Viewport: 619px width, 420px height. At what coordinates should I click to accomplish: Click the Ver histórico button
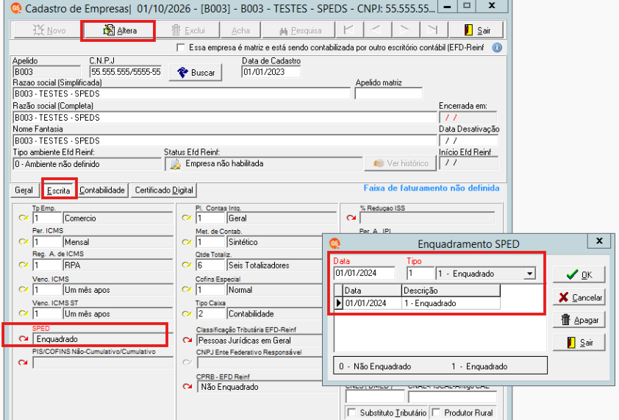[401, 163]
